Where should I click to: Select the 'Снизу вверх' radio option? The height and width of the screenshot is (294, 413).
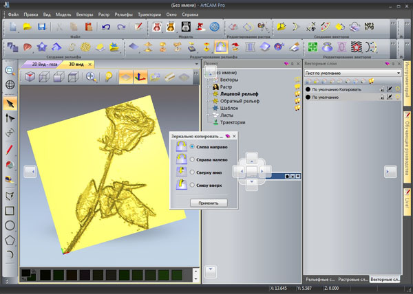[x=192, y=185]
